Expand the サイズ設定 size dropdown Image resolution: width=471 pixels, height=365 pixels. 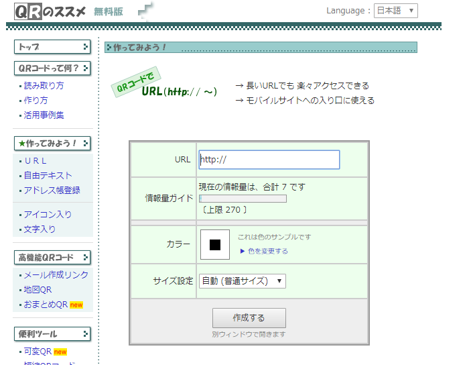tap(243, 281)
